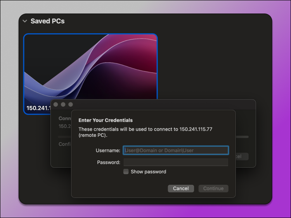Click the greyed-out Continue button
Image resolution: width=291 pixels, height=218 pixels.
(213, 188)
